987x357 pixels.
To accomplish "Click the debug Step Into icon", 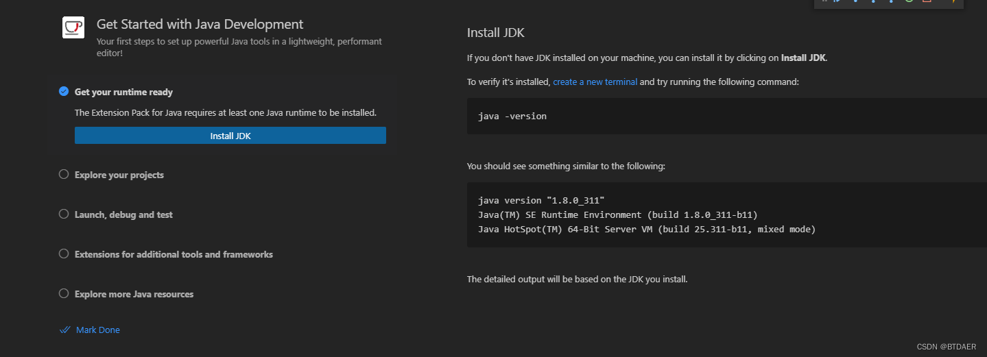I will click(873, 2).
